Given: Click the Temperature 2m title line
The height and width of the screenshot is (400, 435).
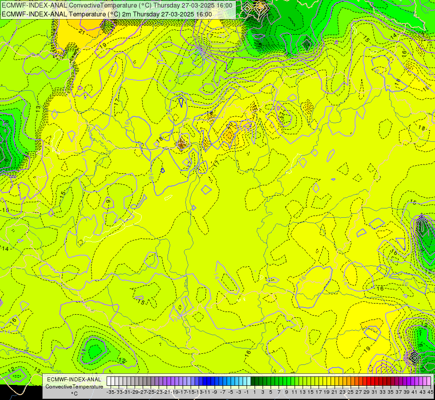Looking at the screenshot, I should (x=107, y=14).
